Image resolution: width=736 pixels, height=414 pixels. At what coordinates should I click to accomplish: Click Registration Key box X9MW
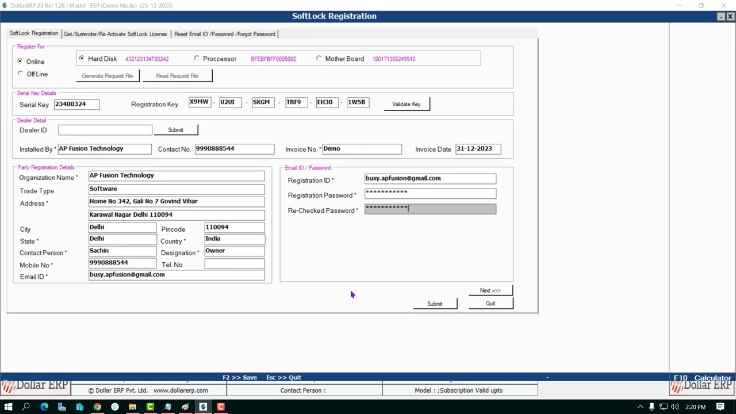tap(200, 102)
